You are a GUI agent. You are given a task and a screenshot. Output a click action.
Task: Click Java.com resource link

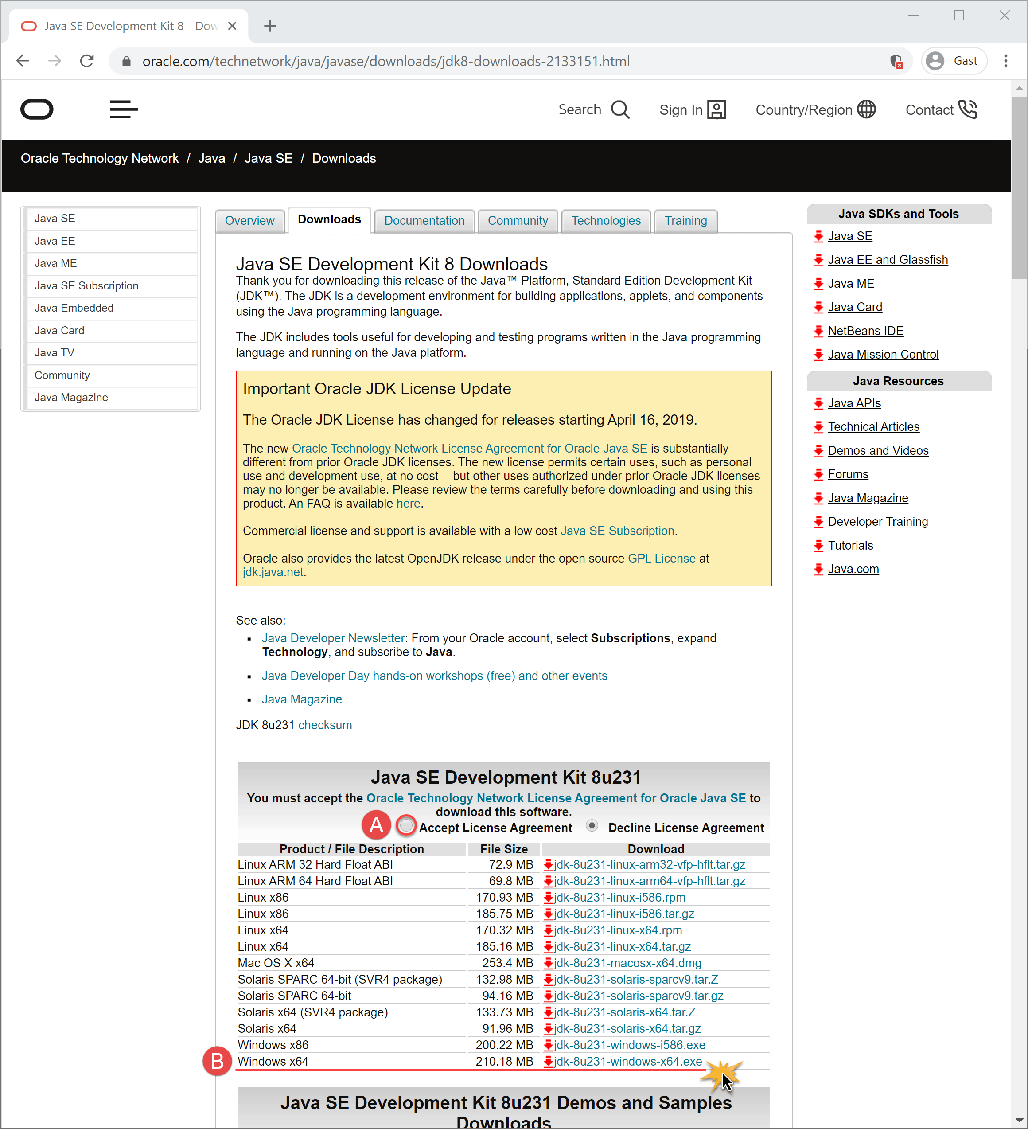pos(853,569)
